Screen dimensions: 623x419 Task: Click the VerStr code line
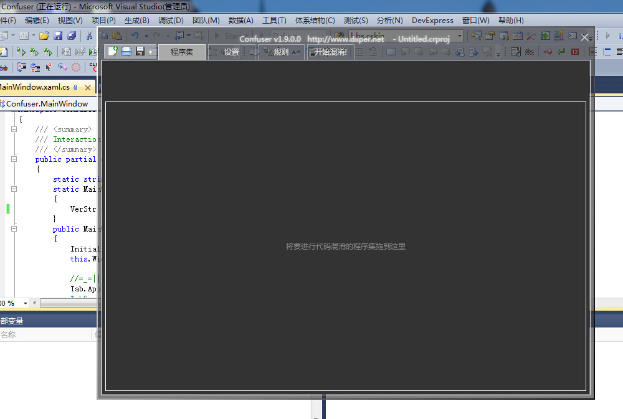coord(83,209)
